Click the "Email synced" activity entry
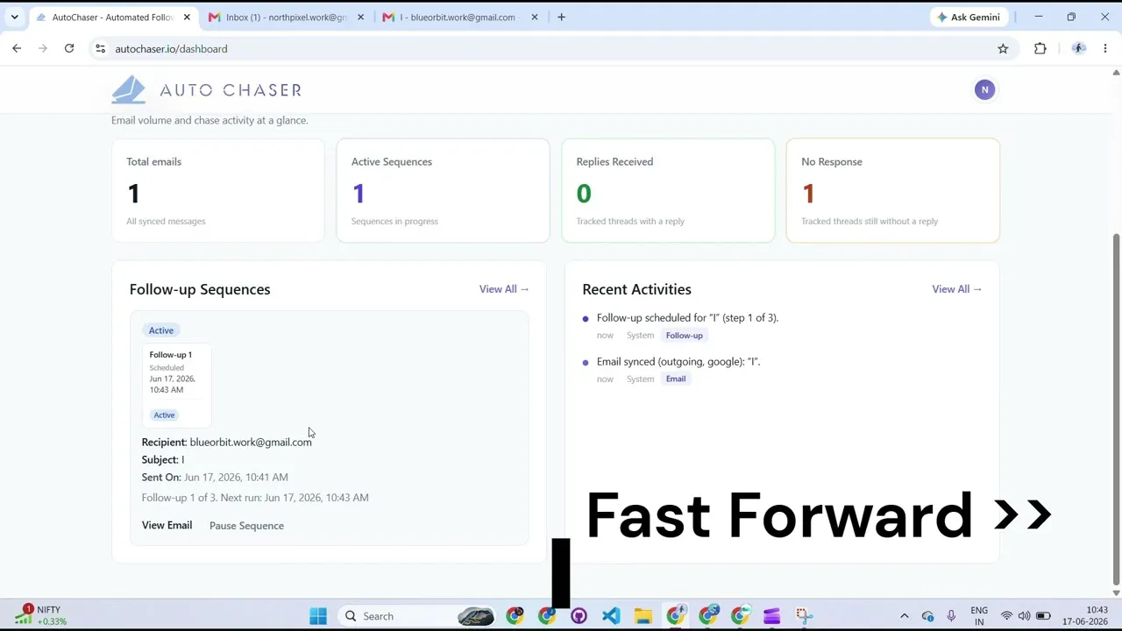 point(678,362)
